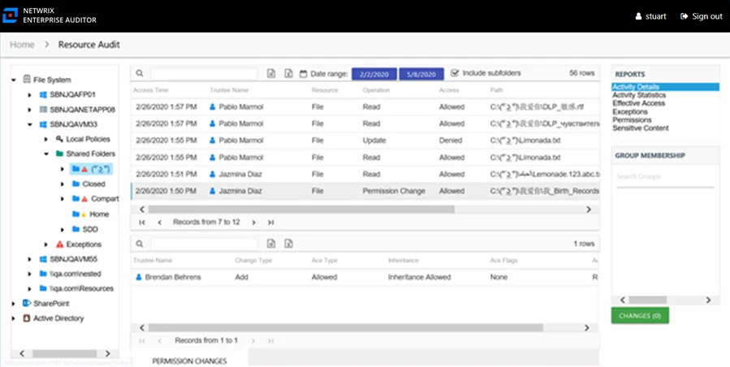This screenshot has height=367, width=730.
Task: Go to Home breadcrumb
Action: coord(23,45)
